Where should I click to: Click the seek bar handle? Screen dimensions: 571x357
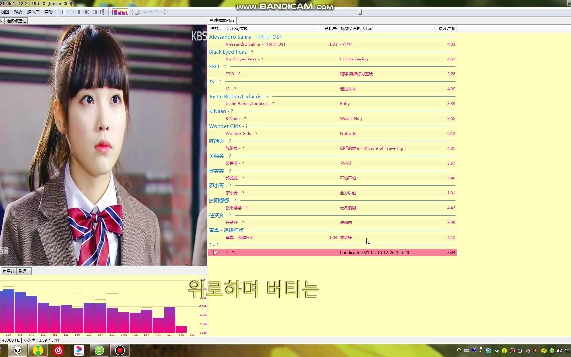(x=360, y=12)
